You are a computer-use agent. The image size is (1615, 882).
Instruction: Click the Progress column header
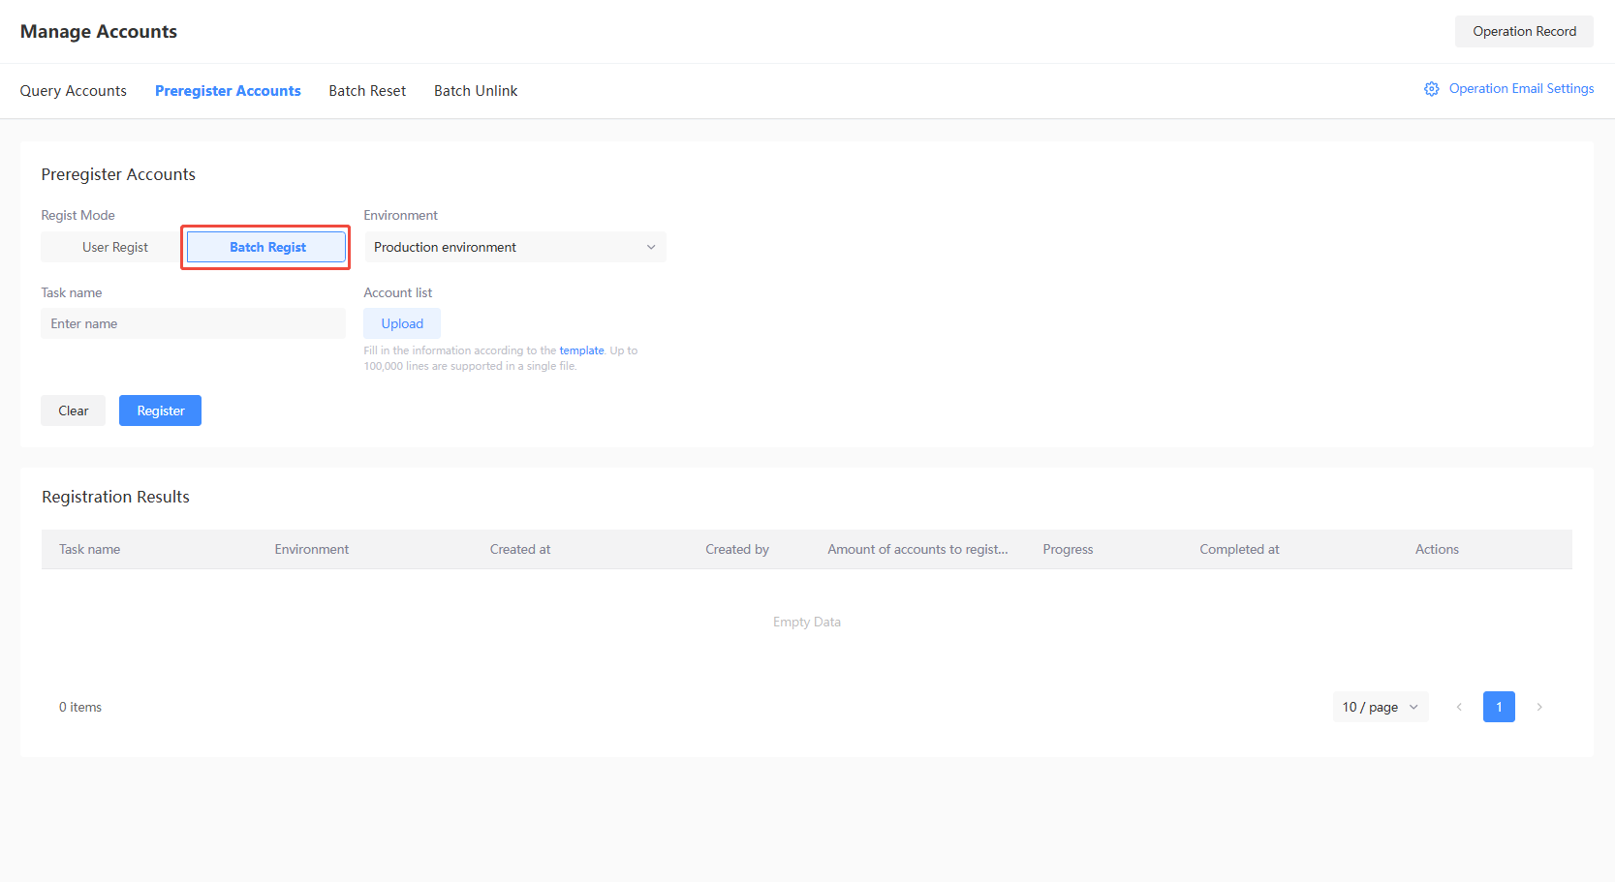point(1068,549)
